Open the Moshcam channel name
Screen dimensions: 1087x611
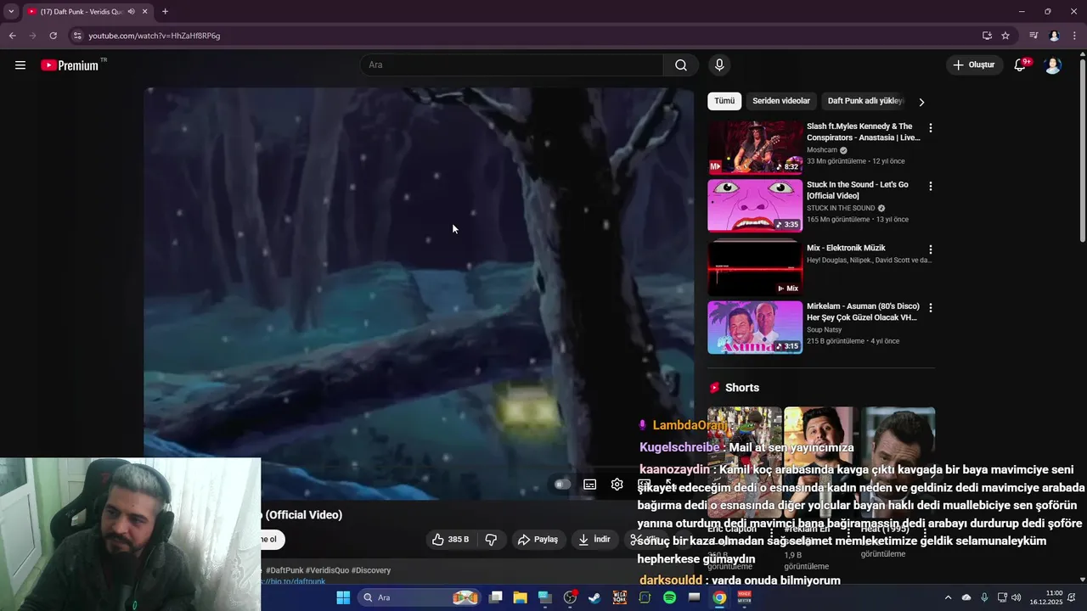pyautogui.click(x=822, y=150)
